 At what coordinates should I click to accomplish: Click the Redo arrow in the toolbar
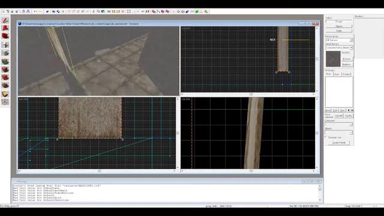(40, 11)
